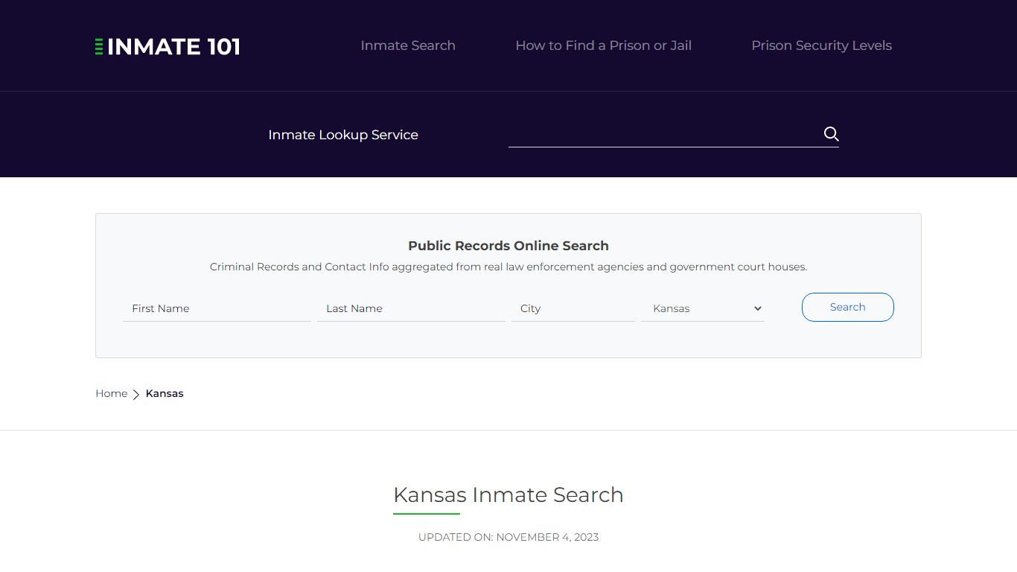This screenshot has height=572, width=1017.
Task: Click the Public Records Online Search title
Action: (x=508, y=246)
